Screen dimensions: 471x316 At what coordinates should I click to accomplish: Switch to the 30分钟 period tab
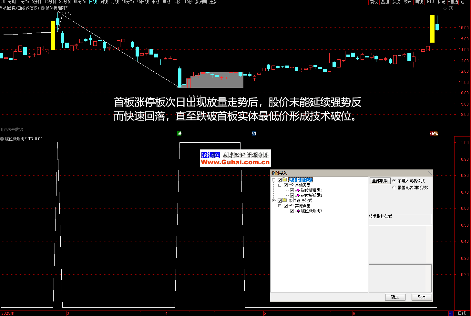click(65, 2)
